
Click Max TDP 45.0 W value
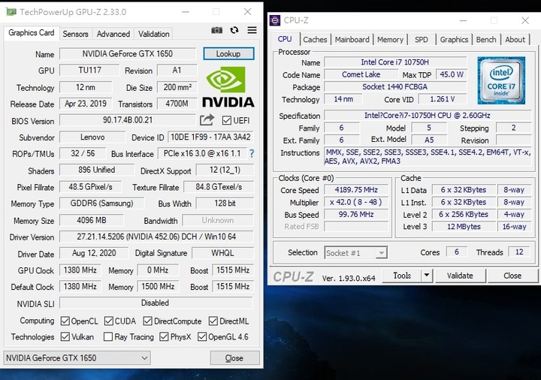pyautogui.click(x=452, y=74)
